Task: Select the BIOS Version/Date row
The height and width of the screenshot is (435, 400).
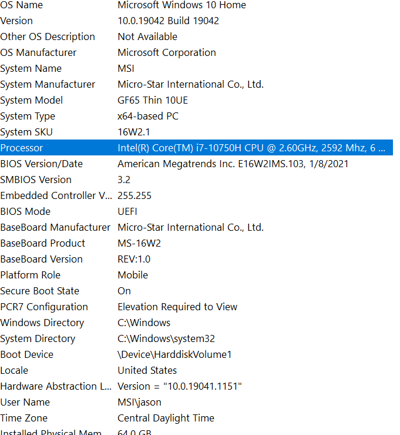Action: pyautogui.click(x=41, y=164)
